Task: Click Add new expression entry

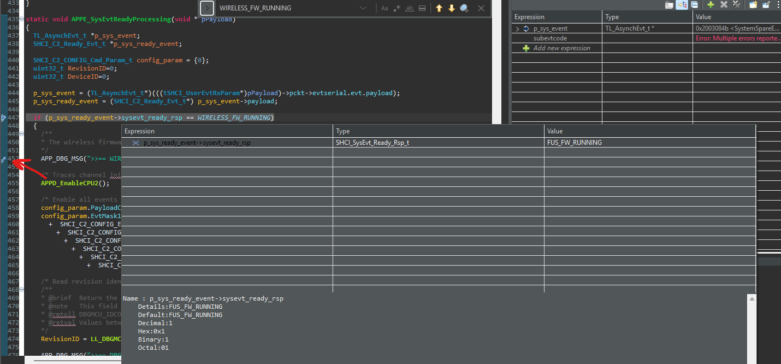Action: pyautogui.click(x=561, y=48)
